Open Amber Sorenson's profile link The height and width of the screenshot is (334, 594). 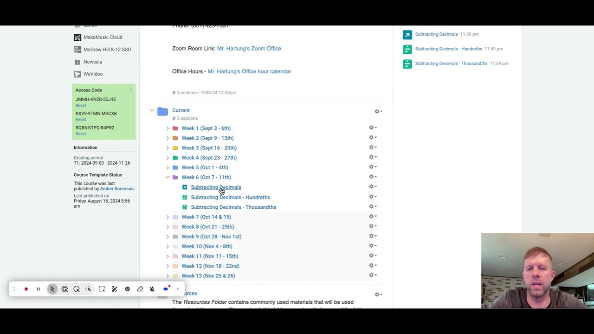pos(117,189)
